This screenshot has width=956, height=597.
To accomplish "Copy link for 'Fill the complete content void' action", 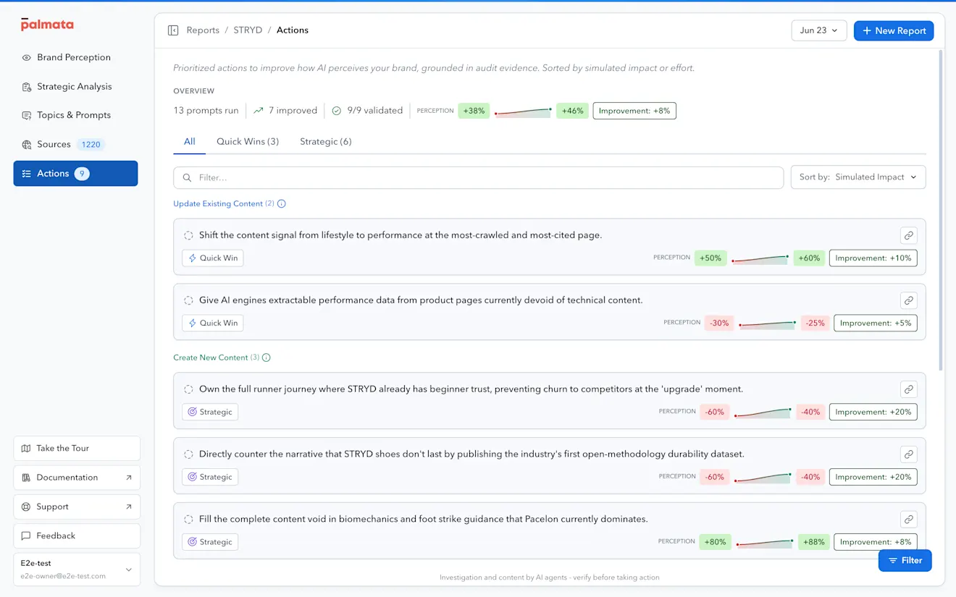I will tap(908, 519).
